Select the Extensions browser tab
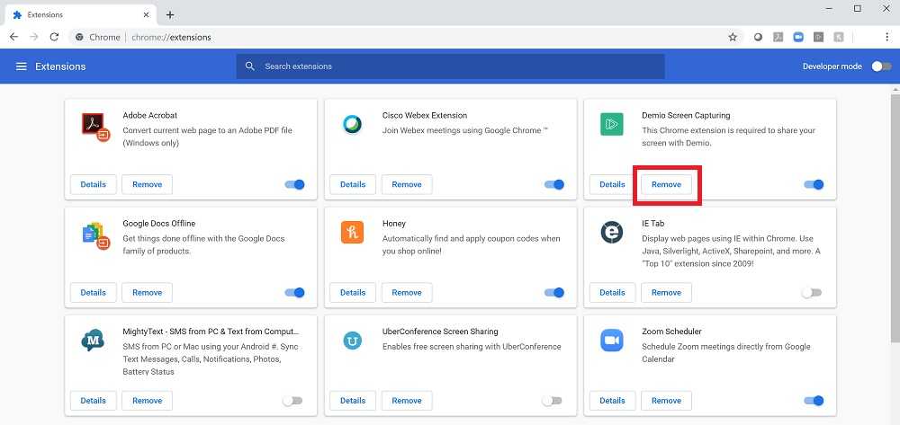Screen dimensions: 900x425 [80, 15]
